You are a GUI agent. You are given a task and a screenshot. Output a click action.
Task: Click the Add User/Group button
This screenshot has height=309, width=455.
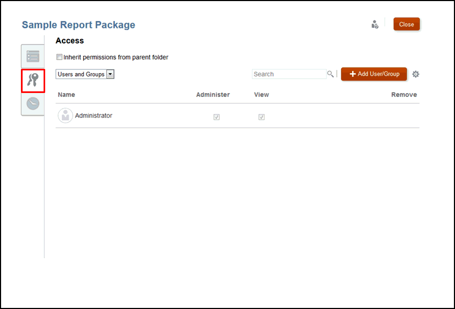tap(374, 74)
